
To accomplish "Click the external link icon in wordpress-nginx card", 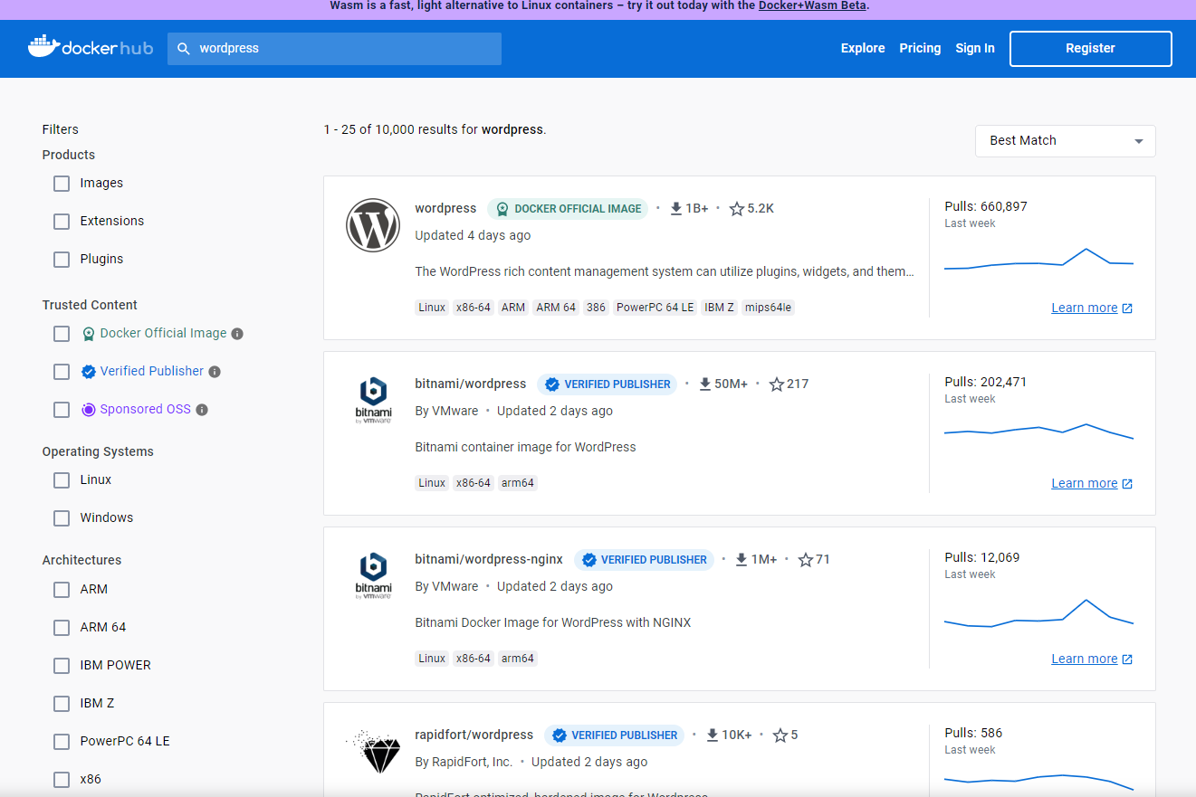I will pyautogui.click(x=1127, y=659).
